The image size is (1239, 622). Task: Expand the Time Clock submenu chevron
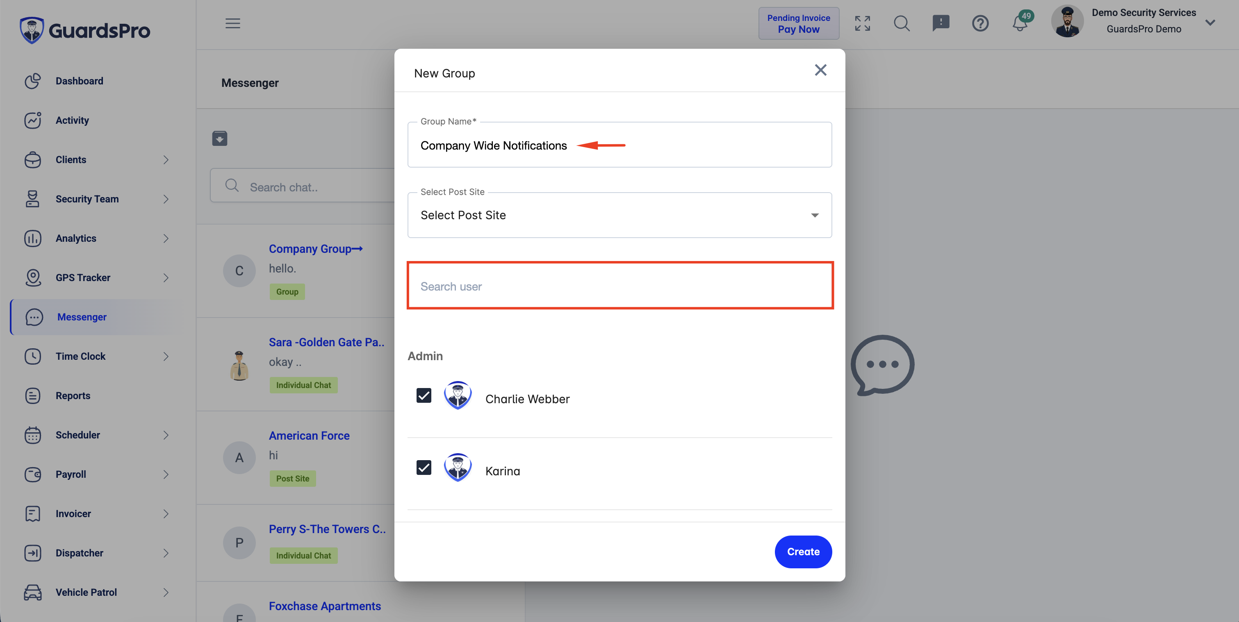166,356
